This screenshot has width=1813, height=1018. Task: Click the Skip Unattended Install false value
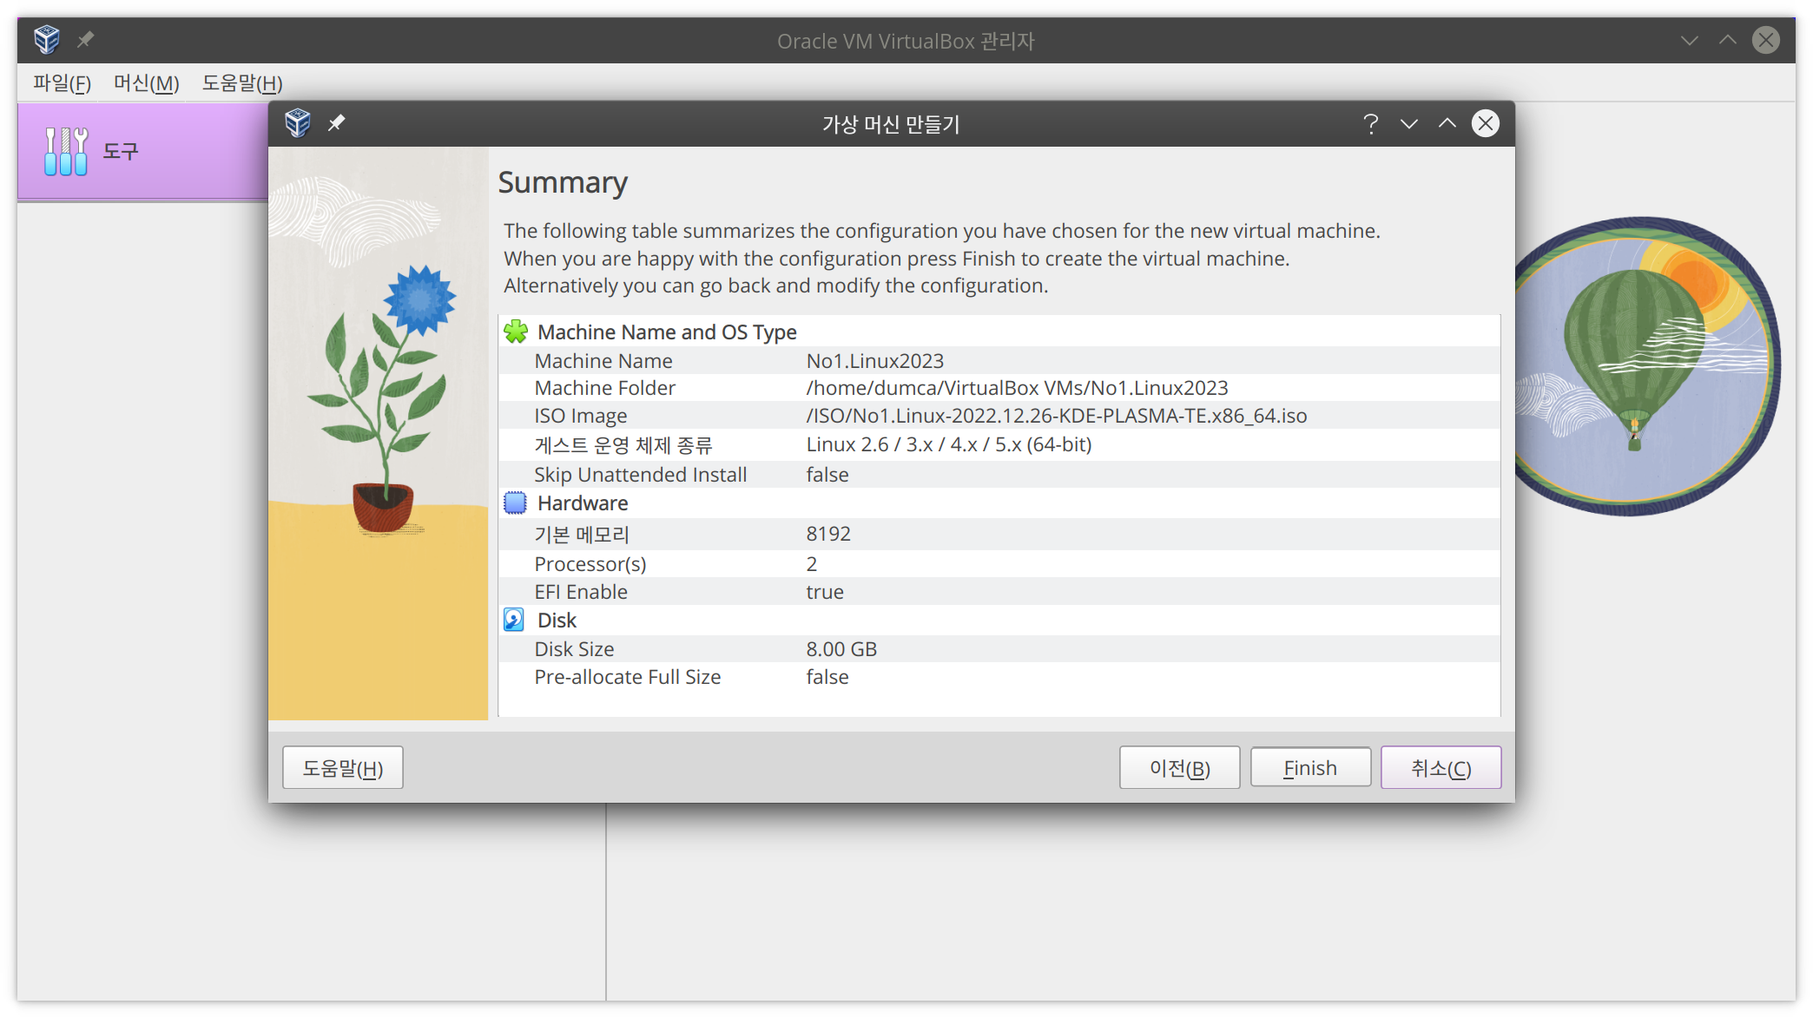827,474
